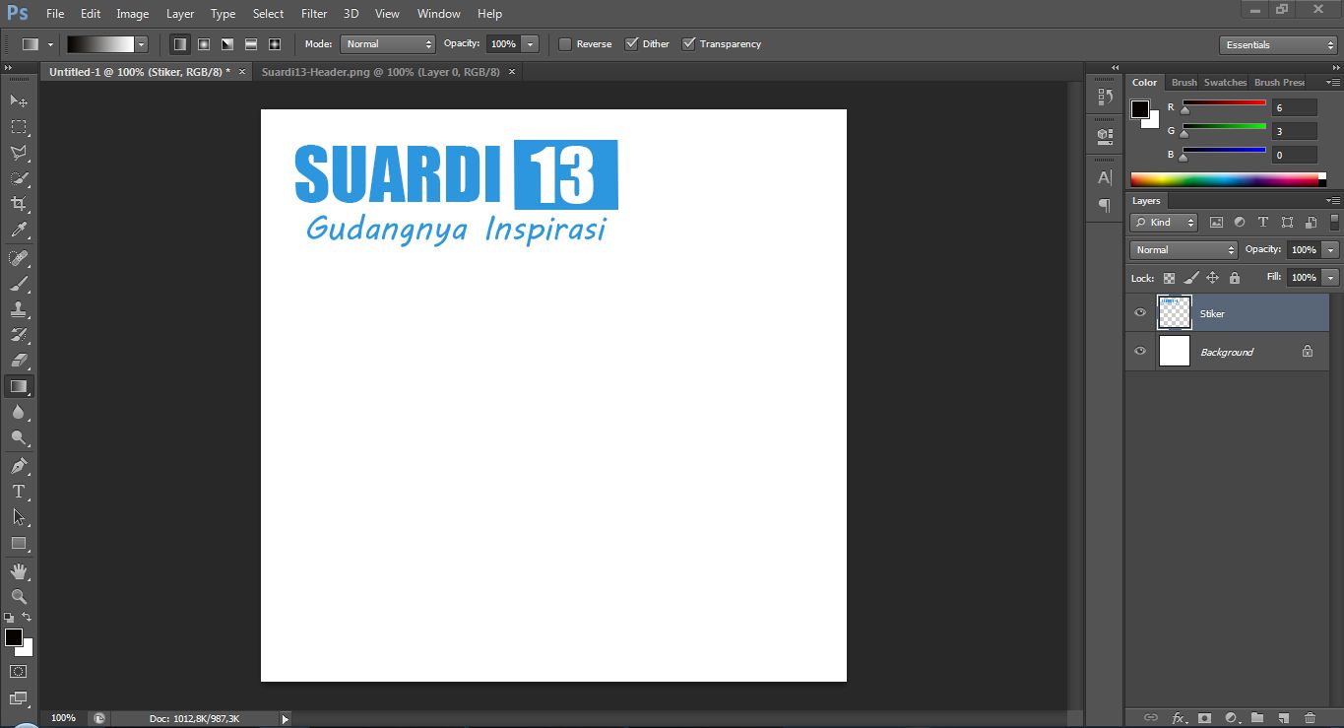The width and height of the screenshot is (1344, 728).
Task: Select the Lasso tool
Action: pos(18,152)
